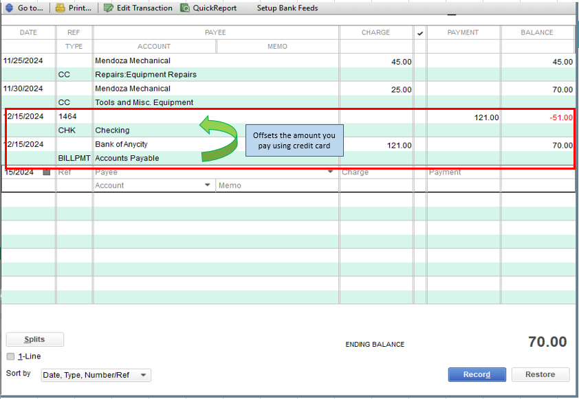Select the Accounts Payable account cell

[127, 158]
